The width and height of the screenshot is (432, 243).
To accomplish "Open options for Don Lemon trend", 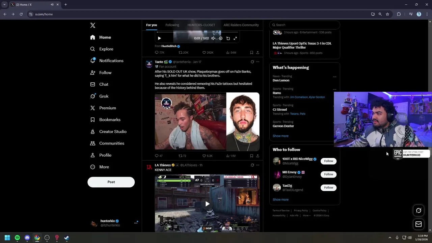I will (334, 77).
